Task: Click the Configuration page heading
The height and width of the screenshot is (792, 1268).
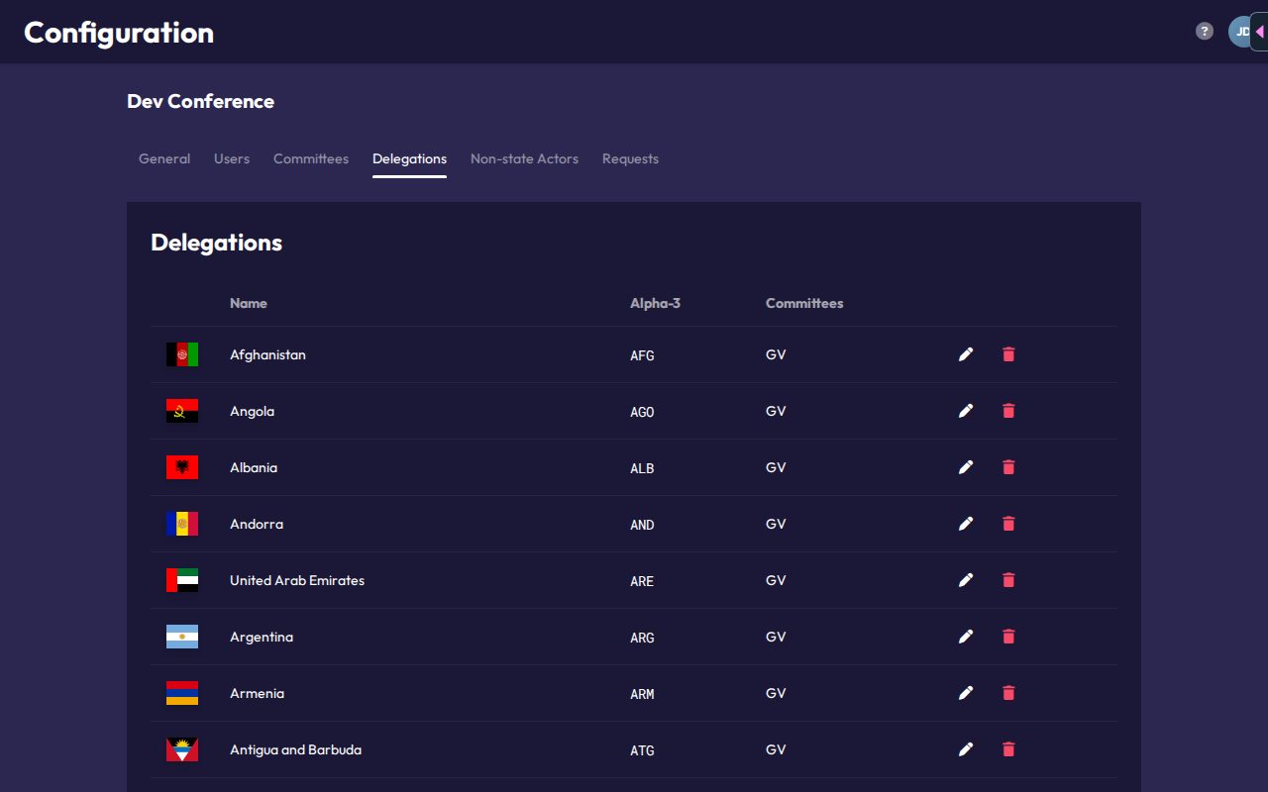Action: click(x=119, y=33)
